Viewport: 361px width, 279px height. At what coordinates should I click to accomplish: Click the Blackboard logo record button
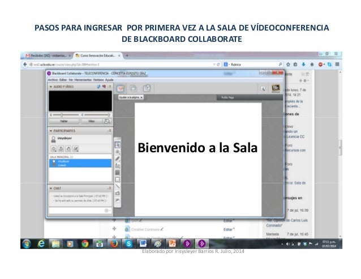point(276,89)
